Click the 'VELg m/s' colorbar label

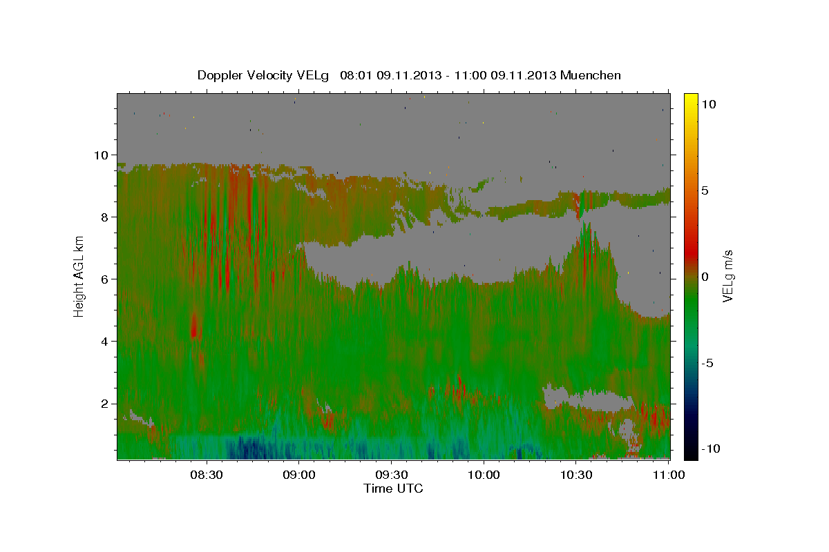coord(727,277)
